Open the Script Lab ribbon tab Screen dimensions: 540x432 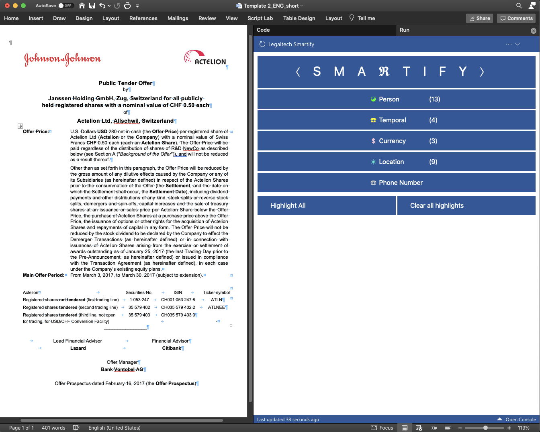[260, 18]
